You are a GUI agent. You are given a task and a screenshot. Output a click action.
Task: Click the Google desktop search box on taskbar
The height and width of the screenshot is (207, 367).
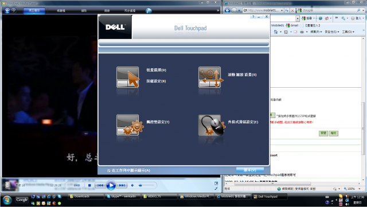22,200
